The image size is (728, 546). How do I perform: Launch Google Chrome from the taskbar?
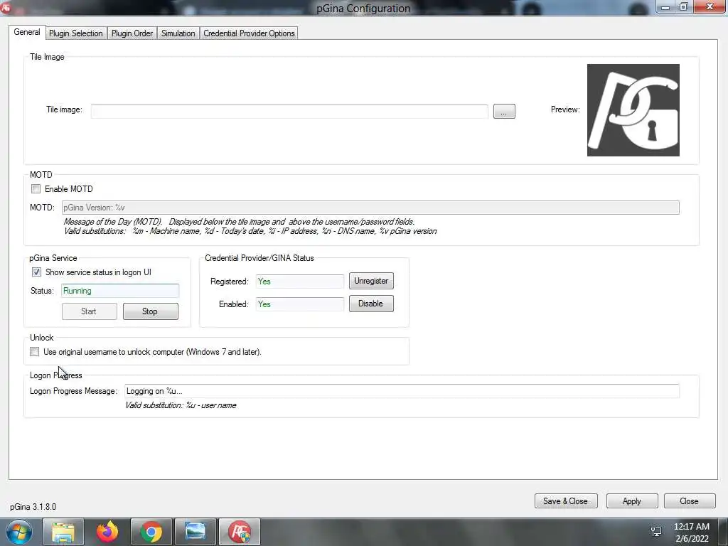151,532
